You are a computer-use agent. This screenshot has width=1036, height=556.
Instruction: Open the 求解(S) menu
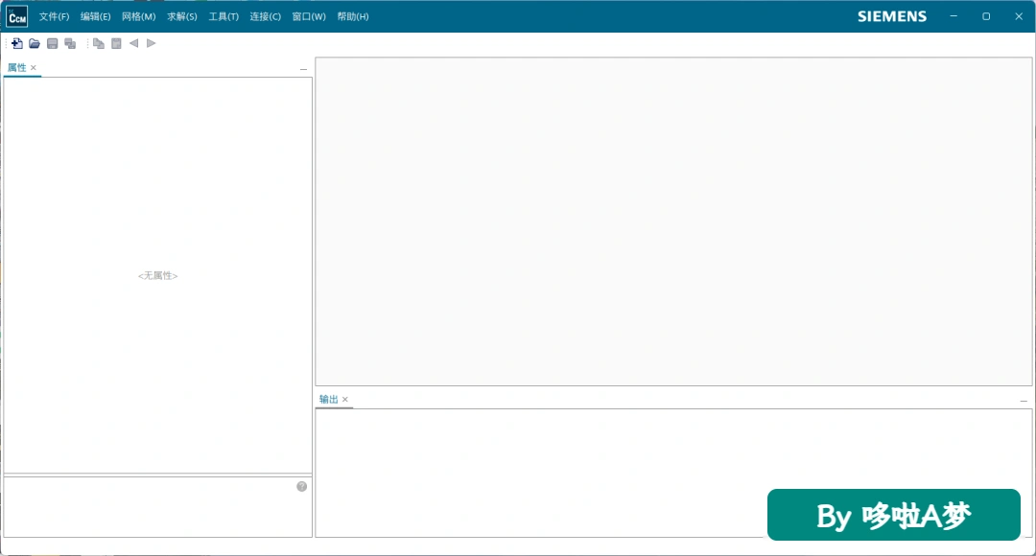point(182,16)
